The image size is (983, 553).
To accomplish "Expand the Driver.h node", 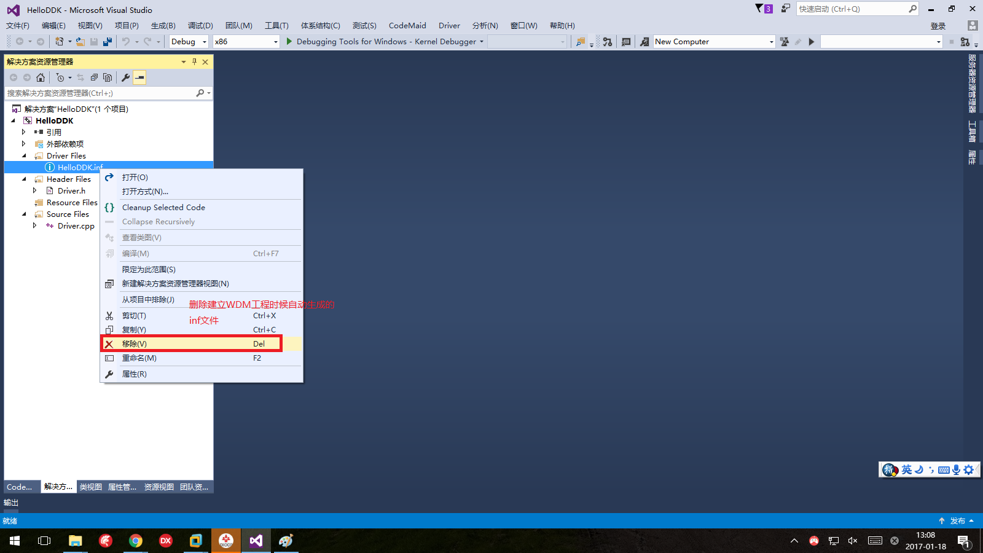I will tap(35, 190).
